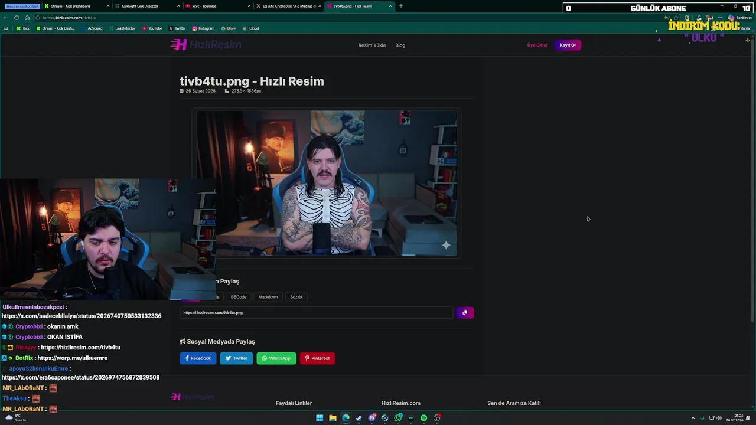The image size is (756, 425).
Task: Open volume control in system tray
Action: (x=719, y=418)
